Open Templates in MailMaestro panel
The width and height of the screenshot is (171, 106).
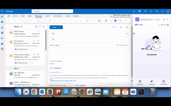(164, 82)
